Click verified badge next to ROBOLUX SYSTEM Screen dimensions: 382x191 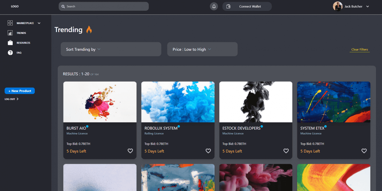[x=179, y=127]
